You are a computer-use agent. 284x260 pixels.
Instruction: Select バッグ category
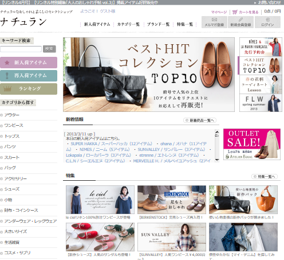tap(10, 168)
